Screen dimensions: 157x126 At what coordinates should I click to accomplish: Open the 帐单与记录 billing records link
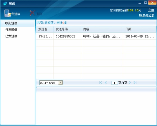pyautogui.click(x=147, y=15)
